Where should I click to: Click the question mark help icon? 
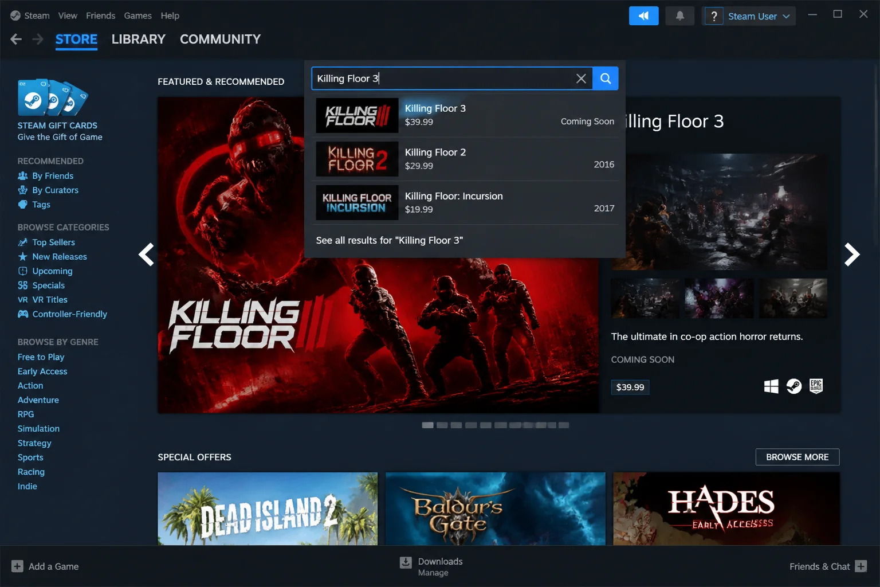coord(714,16)
